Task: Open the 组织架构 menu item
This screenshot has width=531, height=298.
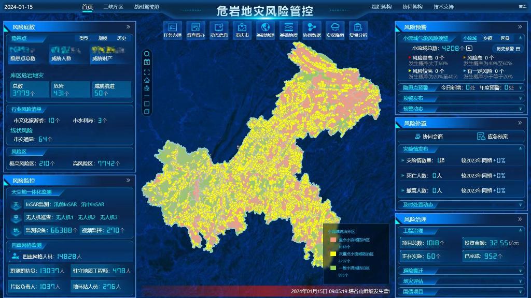Action: (x=382, y=7)
